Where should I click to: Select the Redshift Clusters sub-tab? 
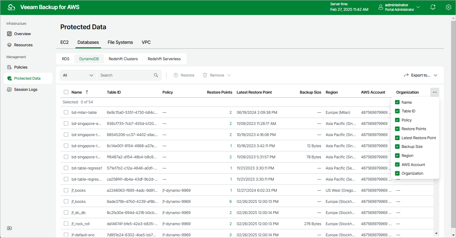click(123, 59)
